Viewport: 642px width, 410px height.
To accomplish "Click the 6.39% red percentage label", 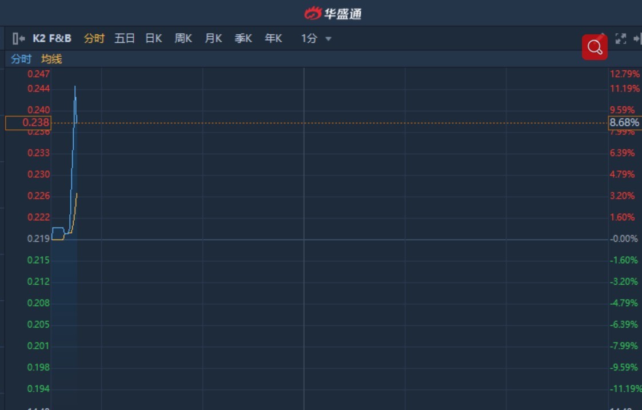I will [x=623, y=153].
